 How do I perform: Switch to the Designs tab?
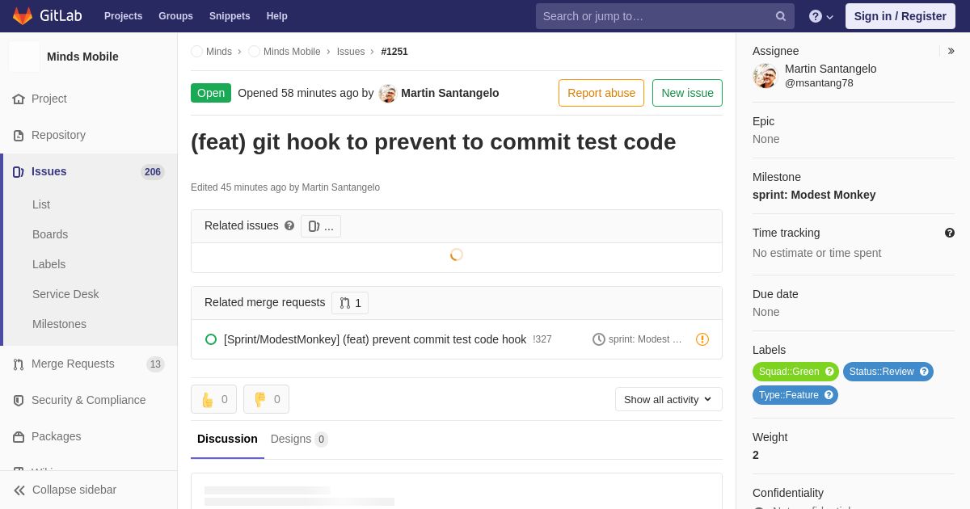(299, 439)
